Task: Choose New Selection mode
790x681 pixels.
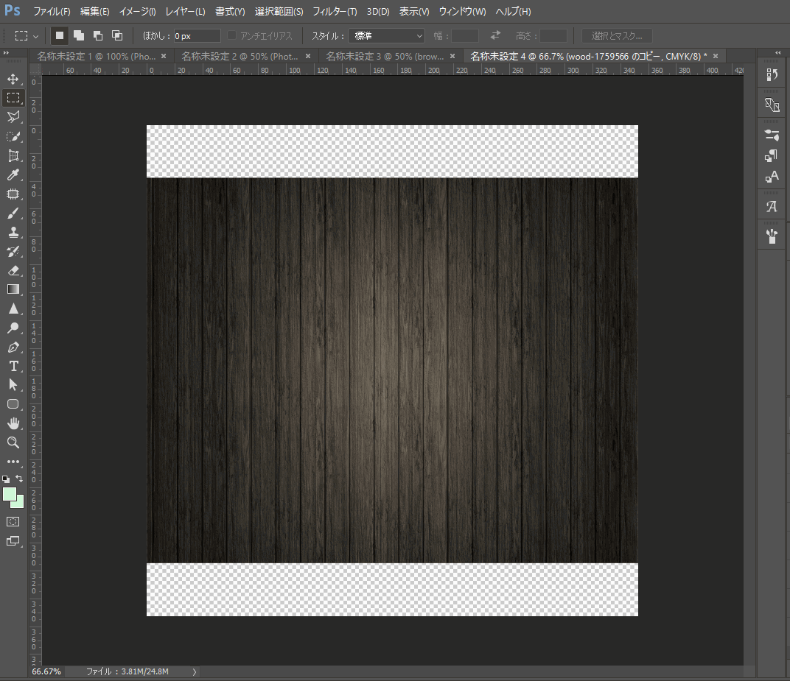Action: (60, 35)
